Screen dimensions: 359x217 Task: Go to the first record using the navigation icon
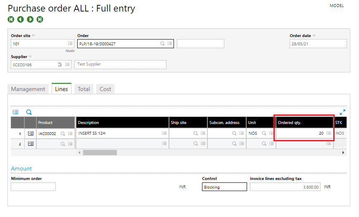[x=11, y=19]
